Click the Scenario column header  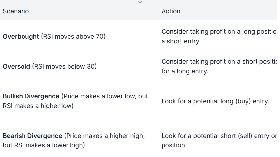pos(16,11)
